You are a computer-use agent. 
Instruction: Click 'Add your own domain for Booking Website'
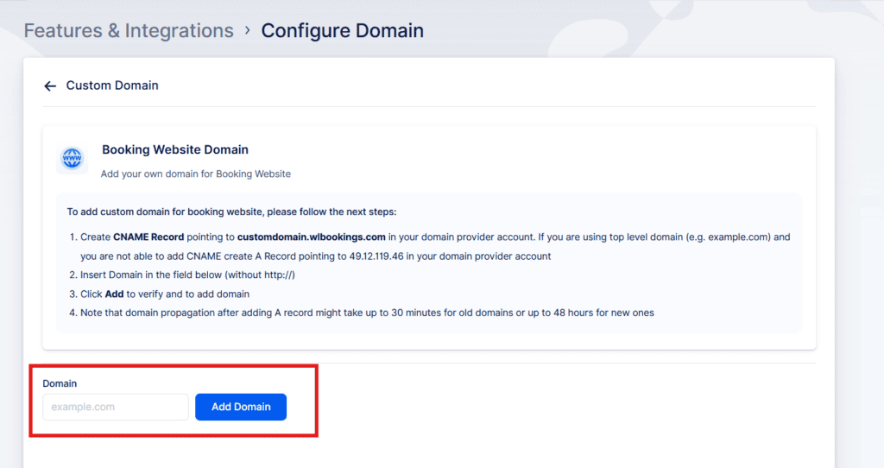pyautogui.click(x=196, y=174)
